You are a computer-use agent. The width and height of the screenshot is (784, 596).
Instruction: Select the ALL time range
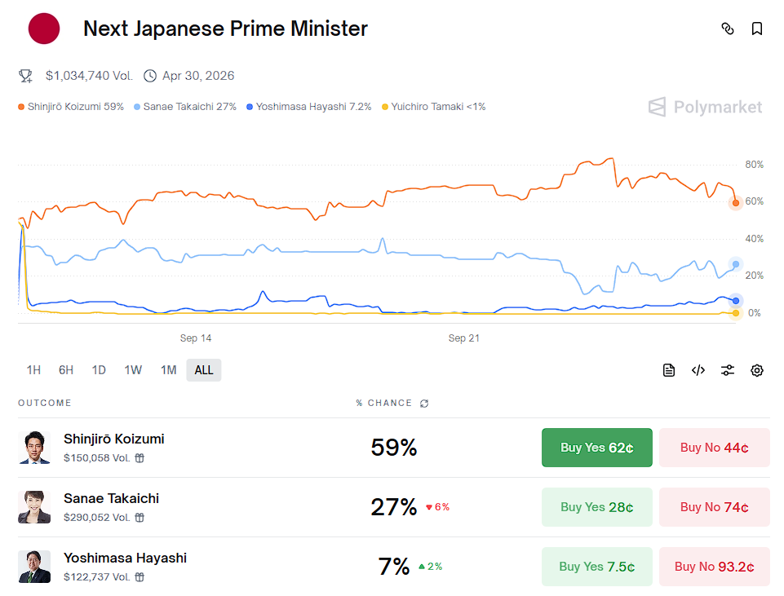(204, 370)
